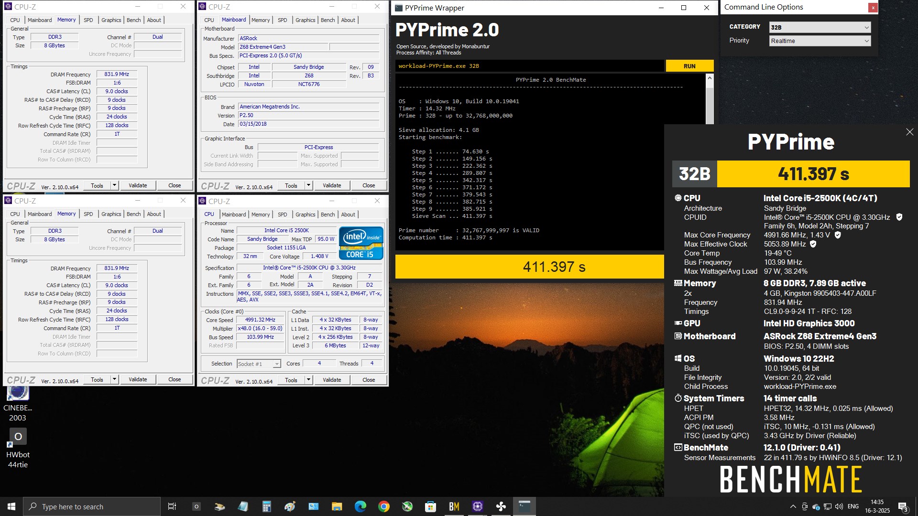Image resolution: width=918 pixels, height=516 pixels.
Task: Switch to Mainboard tab in CPU-Z CPU window
Action: click(234, 215)
